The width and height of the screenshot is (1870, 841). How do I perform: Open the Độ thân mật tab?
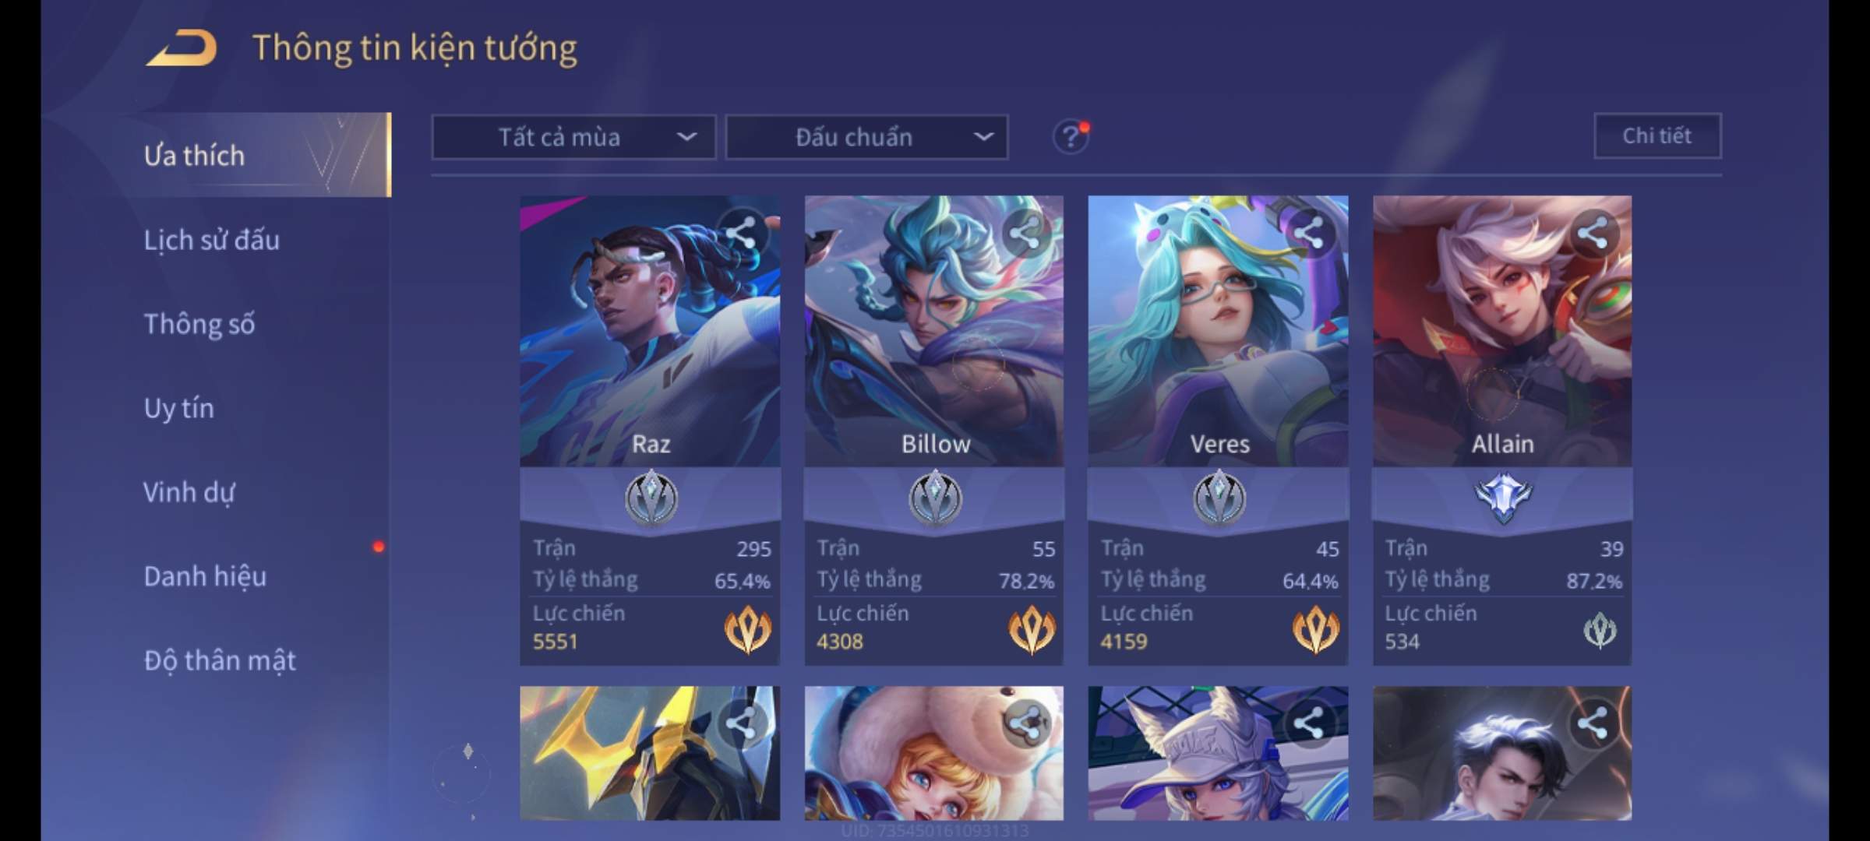(x=220, y=660)
